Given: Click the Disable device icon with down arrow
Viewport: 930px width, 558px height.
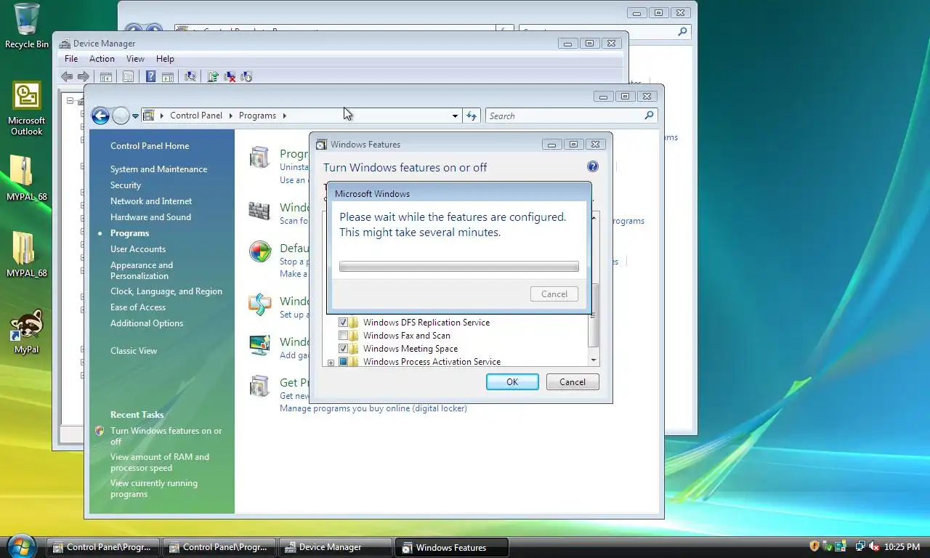Looking at the screenshot, I should (246, 76).
